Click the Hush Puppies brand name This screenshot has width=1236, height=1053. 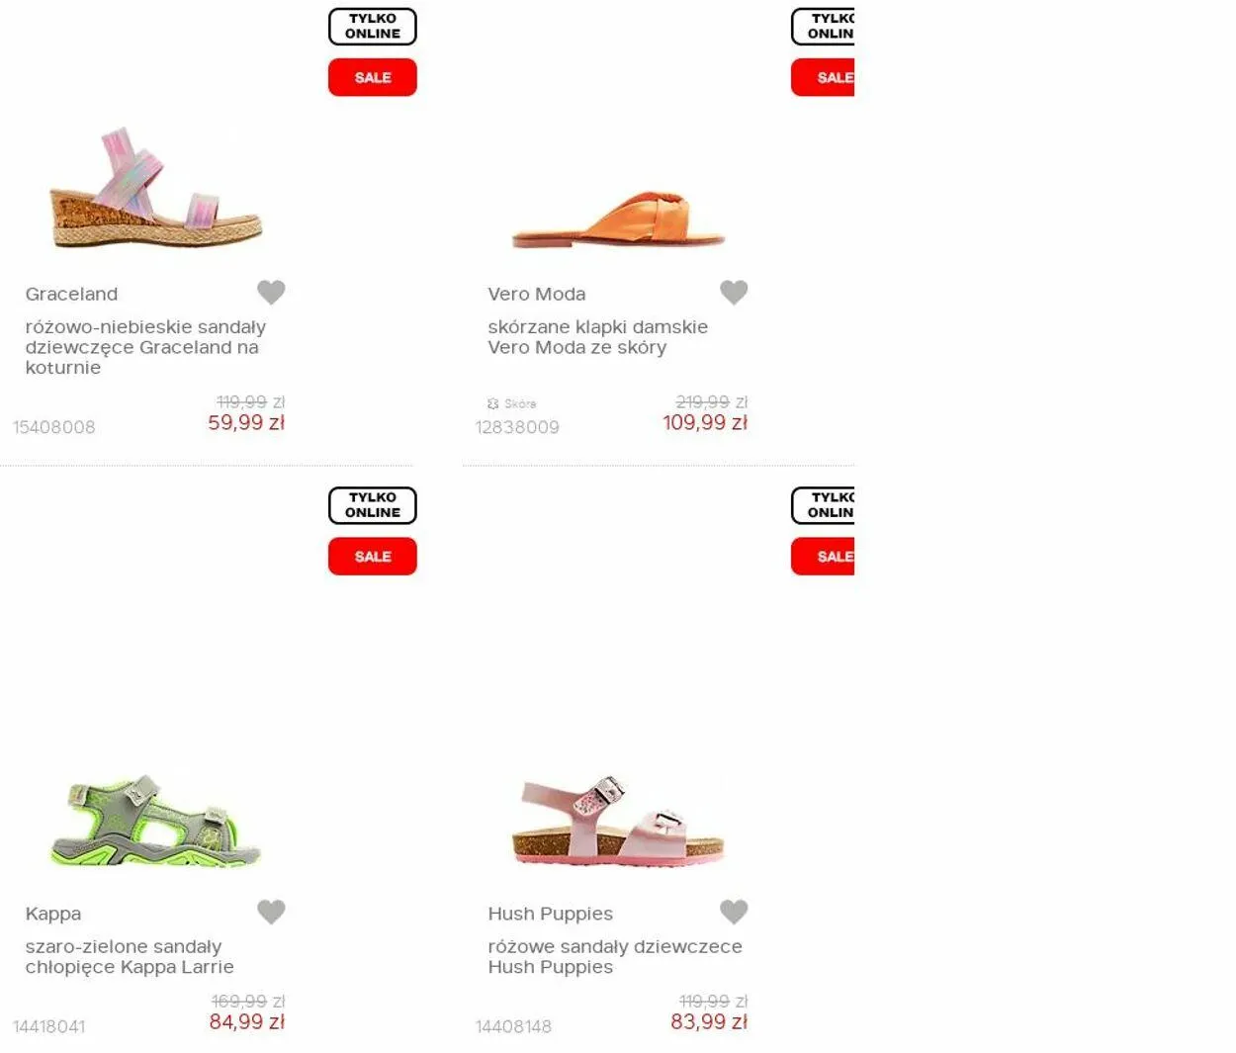[550, 914]
